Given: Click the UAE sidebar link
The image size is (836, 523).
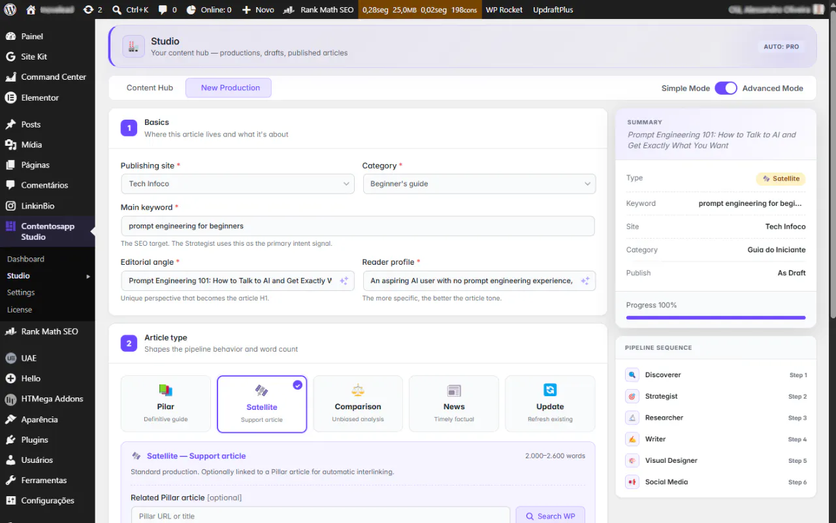Looking at the screenshot, I should tap(29, 358).
